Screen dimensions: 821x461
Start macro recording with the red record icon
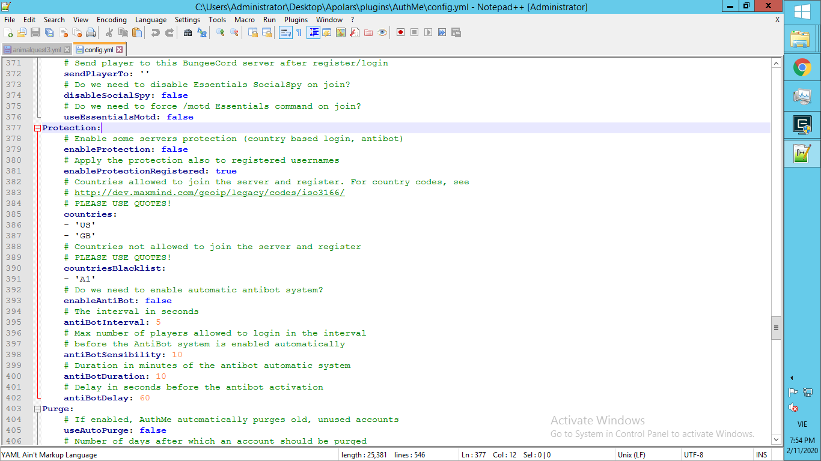[x=400, y=32]
